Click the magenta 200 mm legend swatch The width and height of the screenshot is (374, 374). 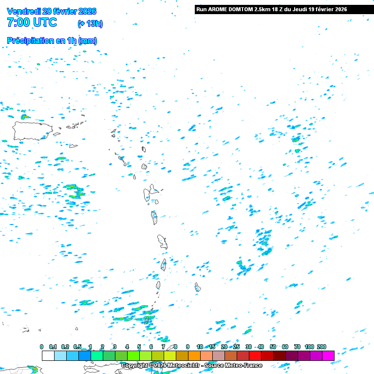tap(328, 356)
